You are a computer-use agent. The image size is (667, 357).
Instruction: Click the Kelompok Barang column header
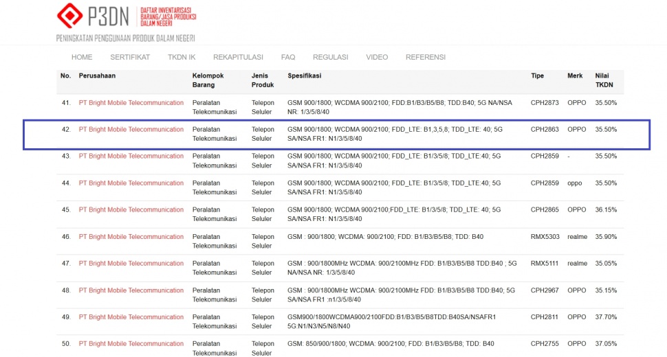pos(208,80)
